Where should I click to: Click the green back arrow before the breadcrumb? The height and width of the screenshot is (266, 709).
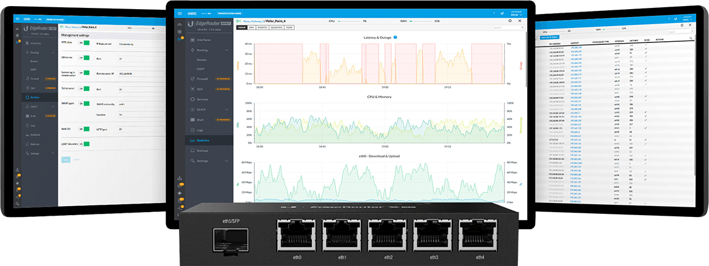pyautogui.click(x=239, y=21)
